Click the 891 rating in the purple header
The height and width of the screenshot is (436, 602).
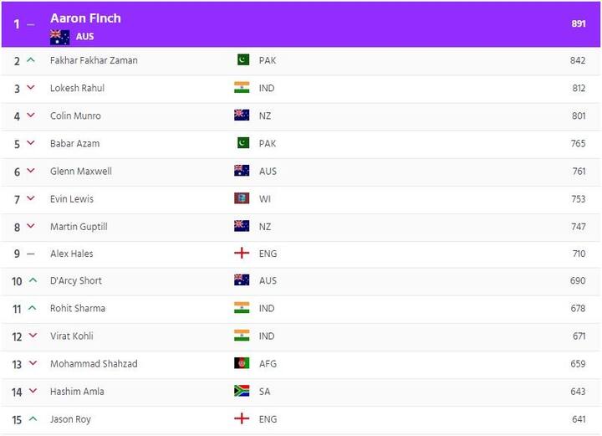pyautogui.click(x=578, y=23)
